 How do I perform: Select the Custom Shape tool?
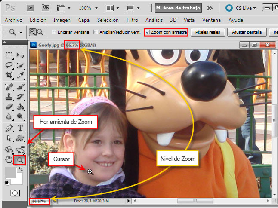(x=20, y=138)
